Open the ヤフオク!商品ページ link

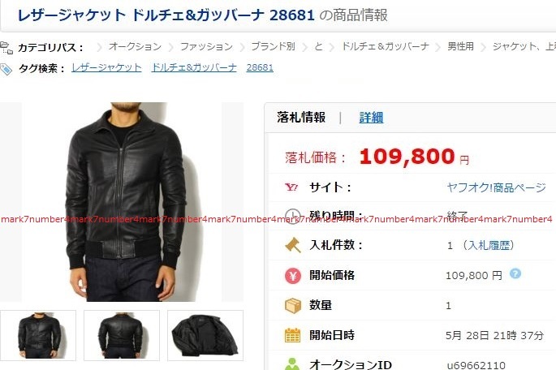[x=496, y=187]
